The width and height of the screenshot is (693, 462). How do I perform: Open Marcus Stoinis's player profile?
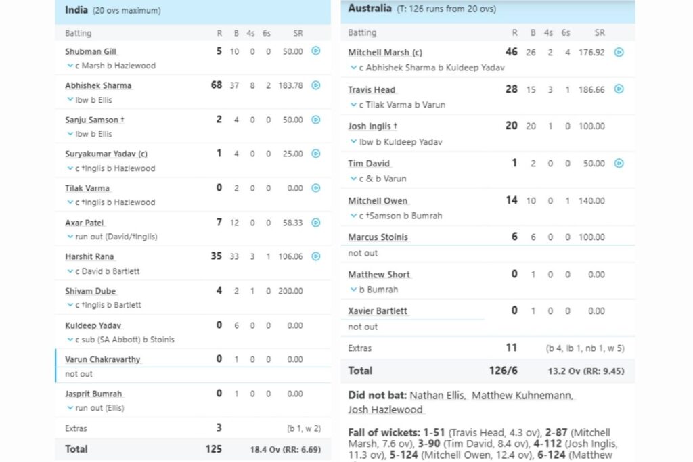click(x=378, y=237)
